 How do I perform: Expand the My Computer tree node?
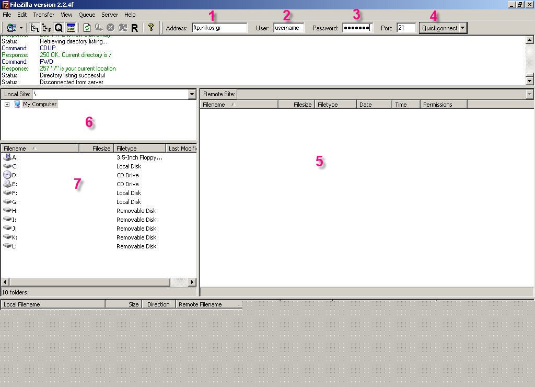coord(7,104)
